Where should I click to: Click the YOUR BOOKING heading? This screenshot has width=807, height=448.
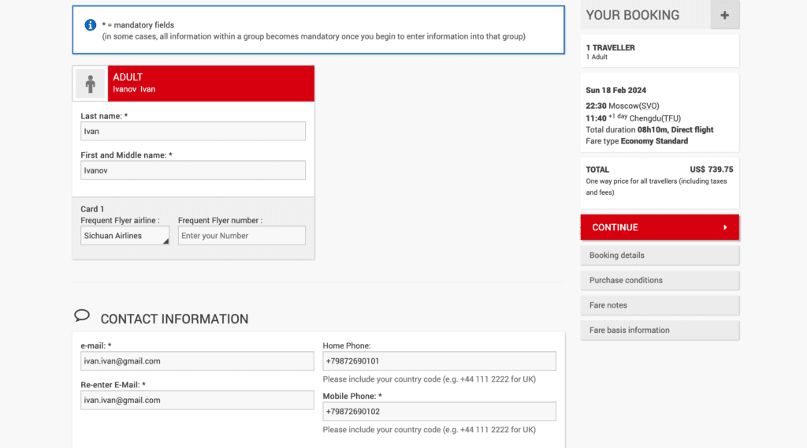pos(633,15)
